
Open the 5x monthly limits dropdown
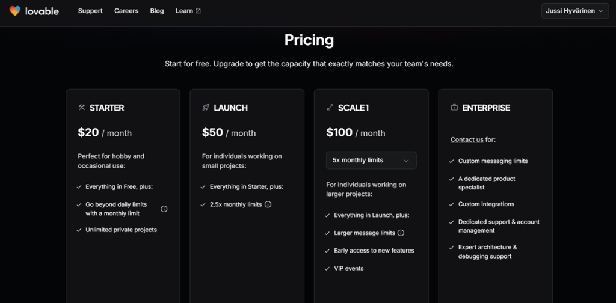pos(371,161)
